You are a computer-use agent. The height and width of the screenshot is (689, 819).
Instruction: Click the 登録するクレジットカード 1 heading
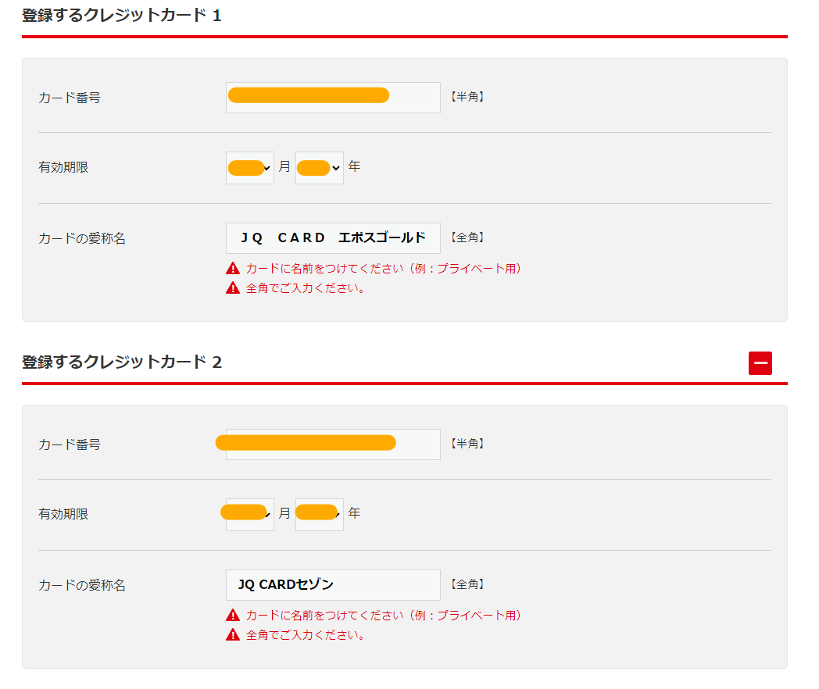click(122, 16)
